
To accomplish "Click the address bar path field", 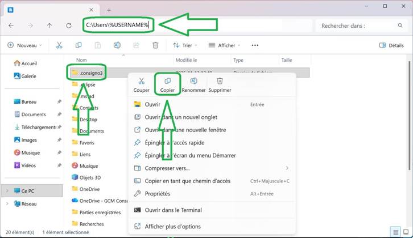I will coord(197,25).
